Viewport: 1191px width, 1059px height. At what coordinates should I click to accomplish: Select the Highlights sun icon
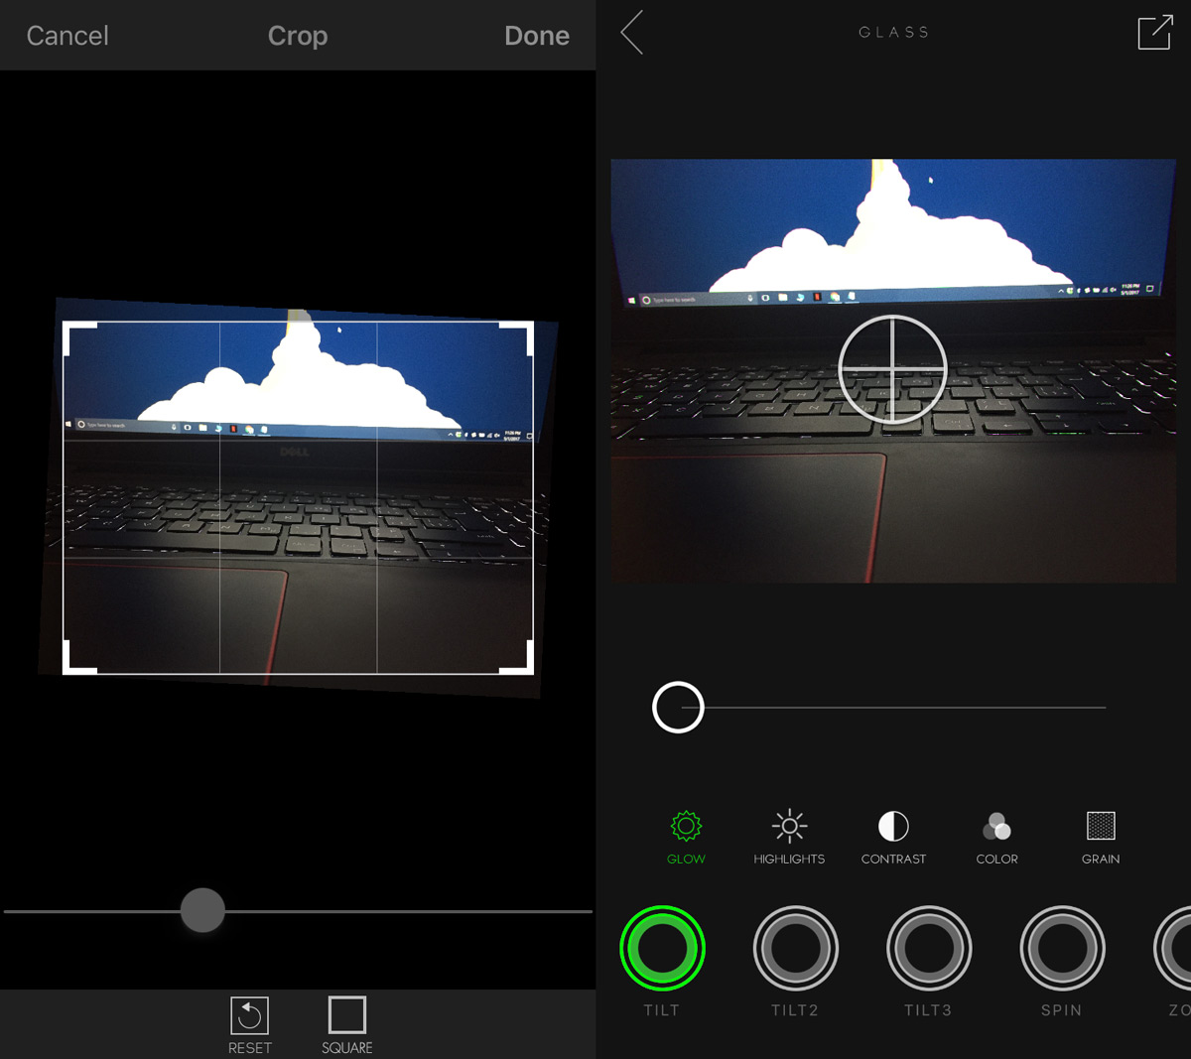click(789, 826)
